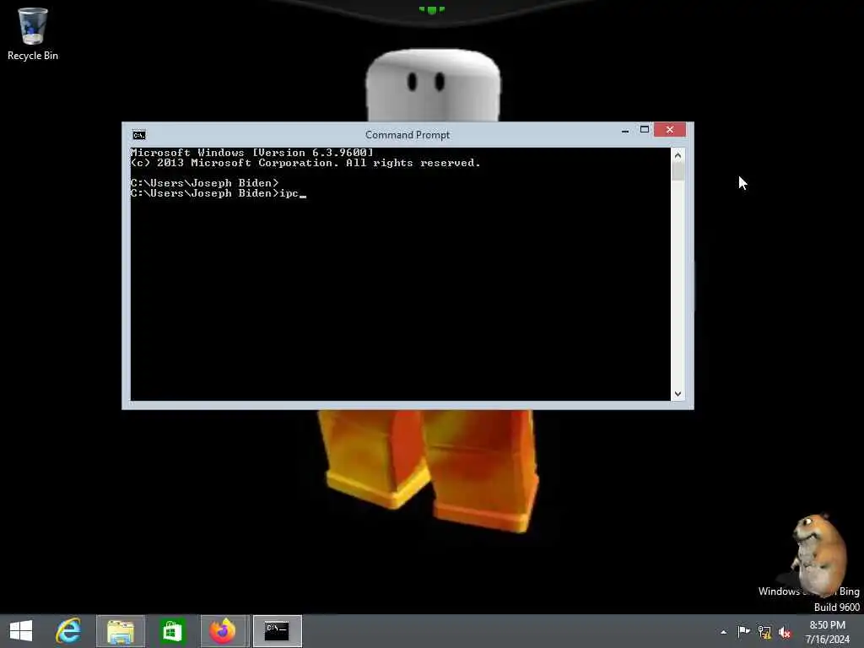The image size is (864, 648).
Task: Close the Command Prompt window
Action: point(669,129)
